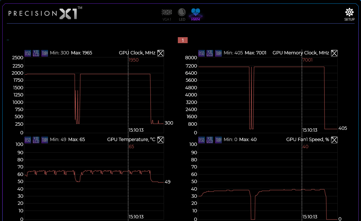361x221 pixels.
Task: Select the red GPU 1 indicator
Action: pos(183,40)
